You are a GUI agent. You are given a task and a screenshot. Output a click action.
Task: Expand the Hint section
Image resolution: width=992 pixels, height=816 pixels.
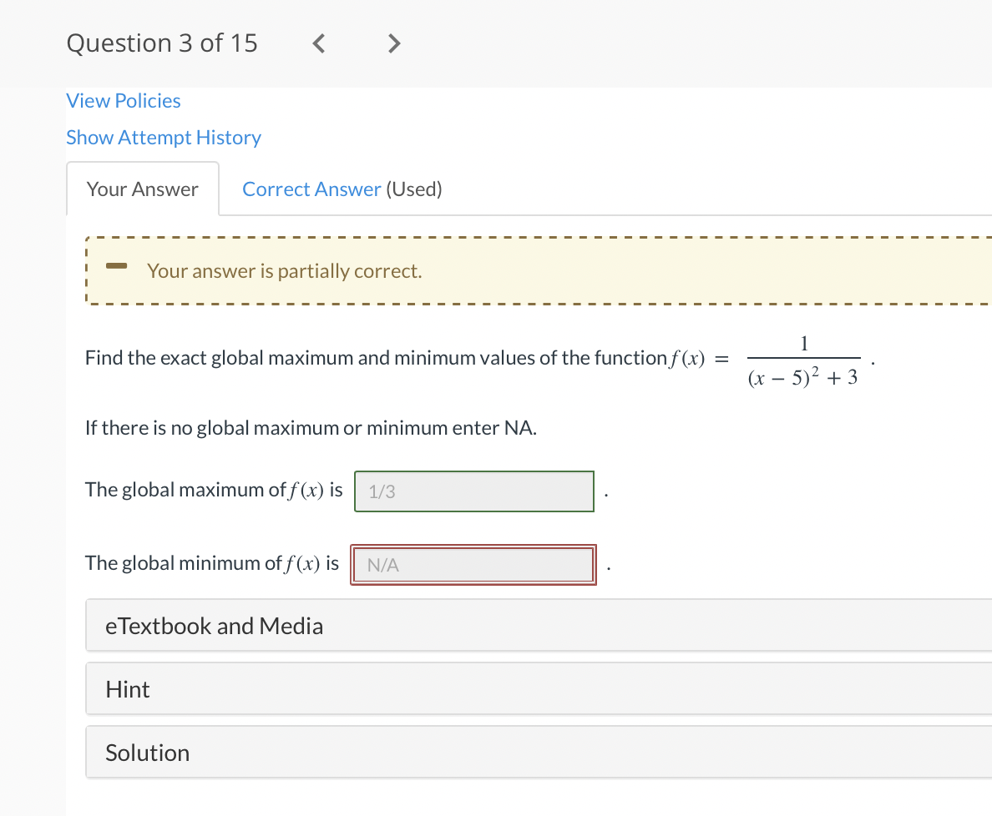pos(539,688)
